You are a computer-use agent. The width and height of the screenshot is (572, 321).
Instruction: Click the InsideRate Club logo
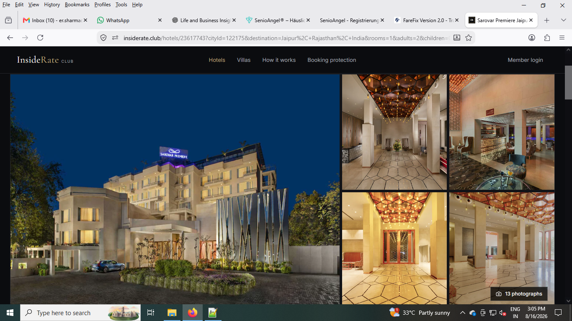pyautogui.click(x=45, y=60)
